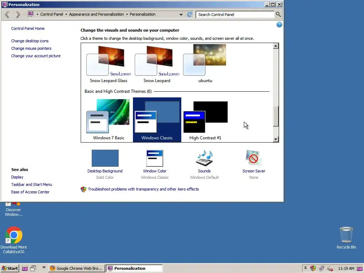Screen dimensions: 364x273
Task: Click the Personalization title bar icon
Action: click(5, 4)
